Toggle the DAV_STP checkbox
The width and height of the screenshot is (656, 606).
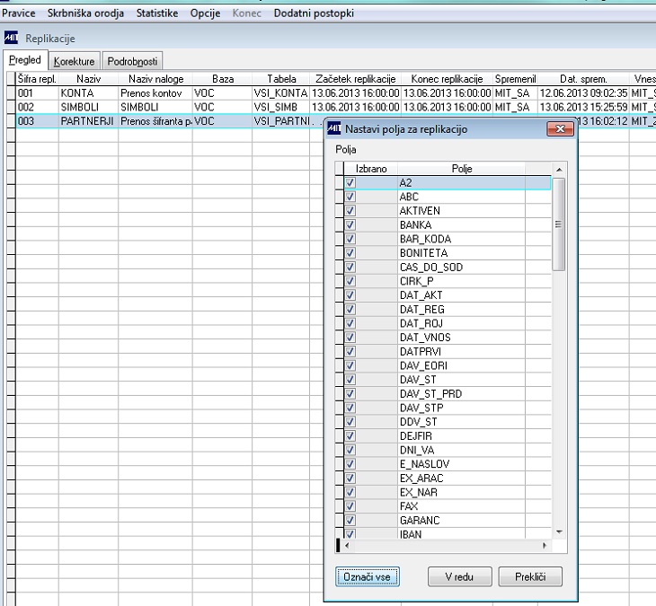pyautogui.click(x=350, y=408)
